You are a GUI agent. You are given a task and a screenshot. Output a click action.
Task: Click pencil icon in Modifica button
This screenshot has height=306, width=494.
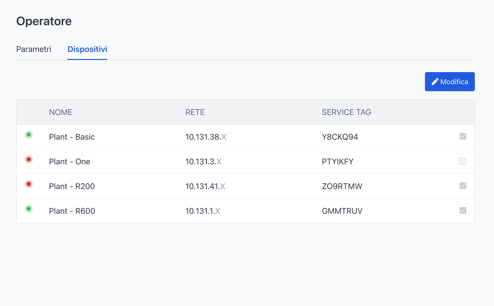click(435, 82)
